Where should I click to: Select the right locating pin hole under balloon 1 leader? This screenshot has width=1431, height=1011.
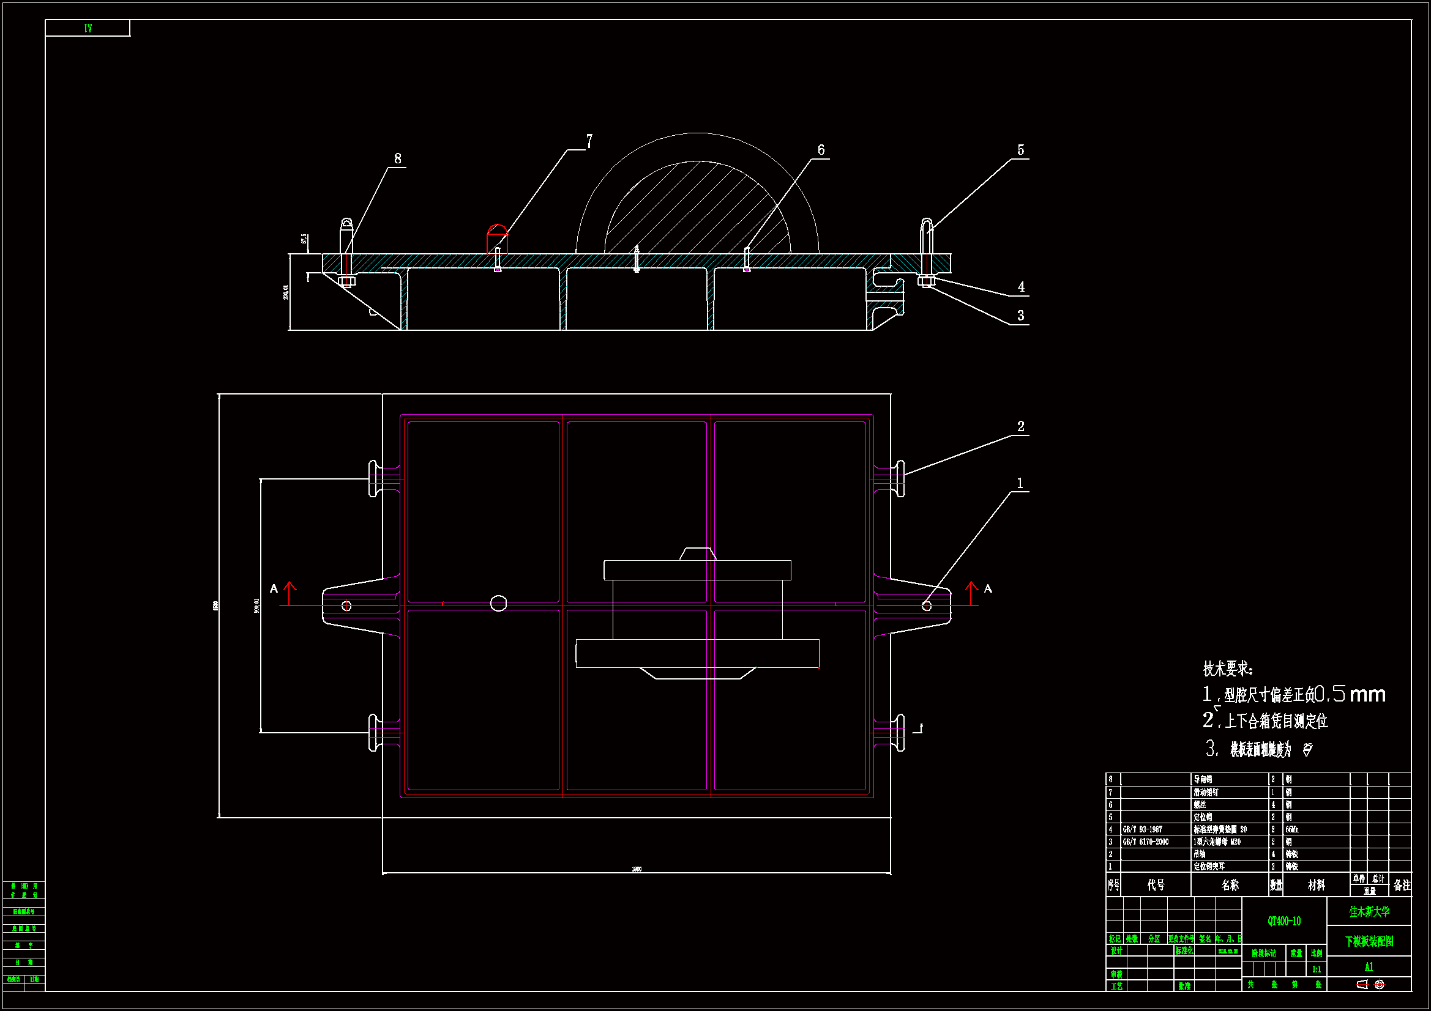click(926, 605)
